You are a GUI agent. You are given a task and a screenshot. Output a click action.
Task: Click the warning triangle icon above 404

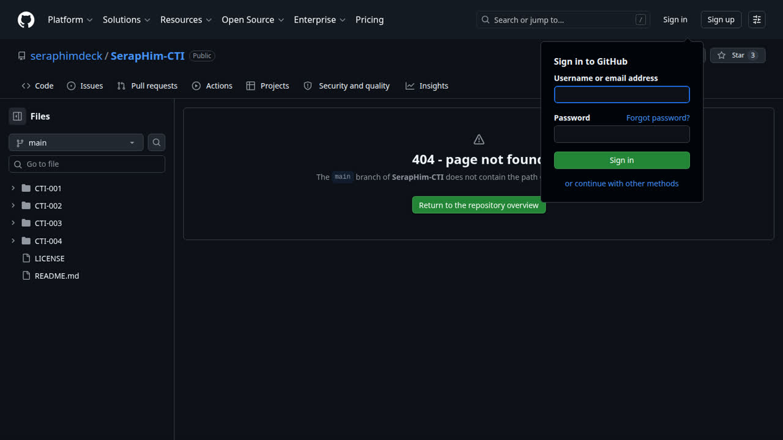click(x=479, y=139)
